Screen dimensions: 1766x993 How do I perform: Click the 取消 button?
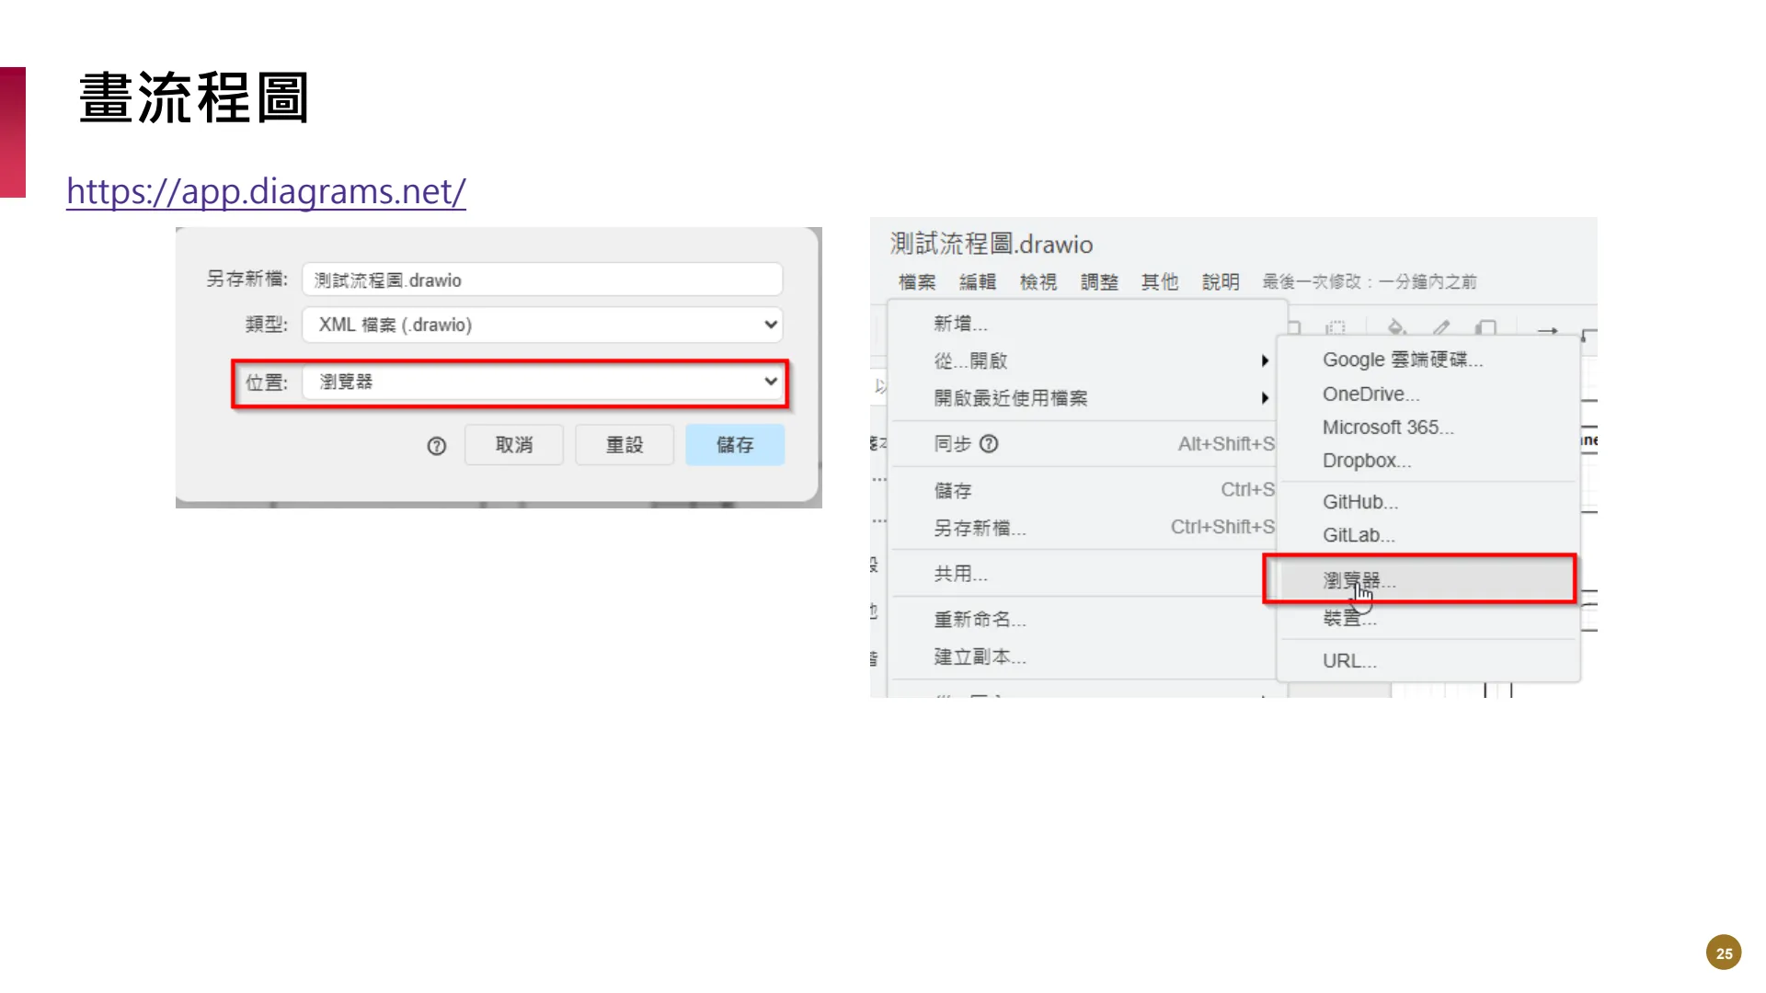point(514,445)
